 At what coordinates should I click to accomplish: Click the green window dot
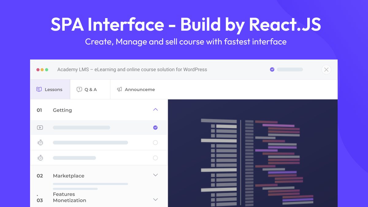[47, 70]
